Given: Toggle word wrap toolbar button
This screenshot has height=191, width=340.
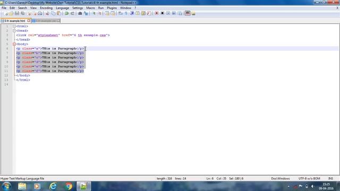Looking at the screenshot, I should (x=121, y=13).
